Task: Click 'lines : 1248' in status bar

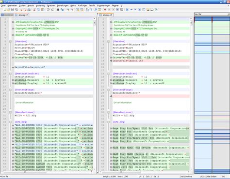Action: point(123,177)
